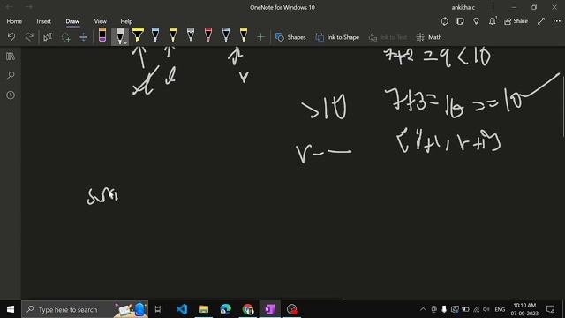Open the Insert tab
The image size is (565, 318).
pos(43,21)
